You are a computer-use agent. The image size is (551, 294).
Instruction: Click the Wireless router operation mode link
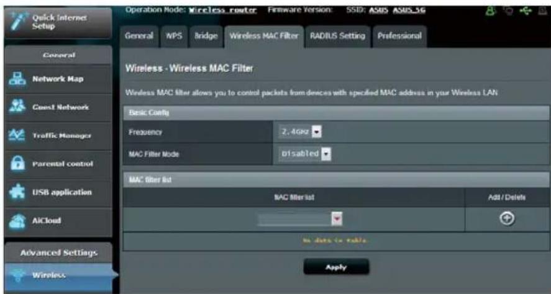click(223, 10)
